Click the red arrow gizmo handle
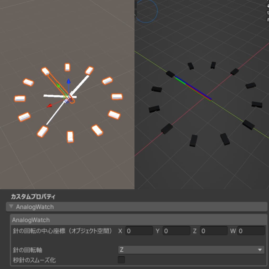269x269 pixels. (49, 106)
